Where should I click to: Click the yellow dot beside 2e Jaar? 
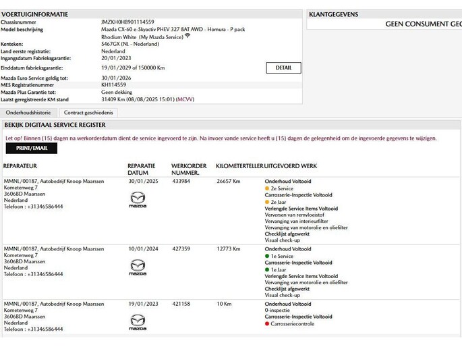[x=267, y=202]
